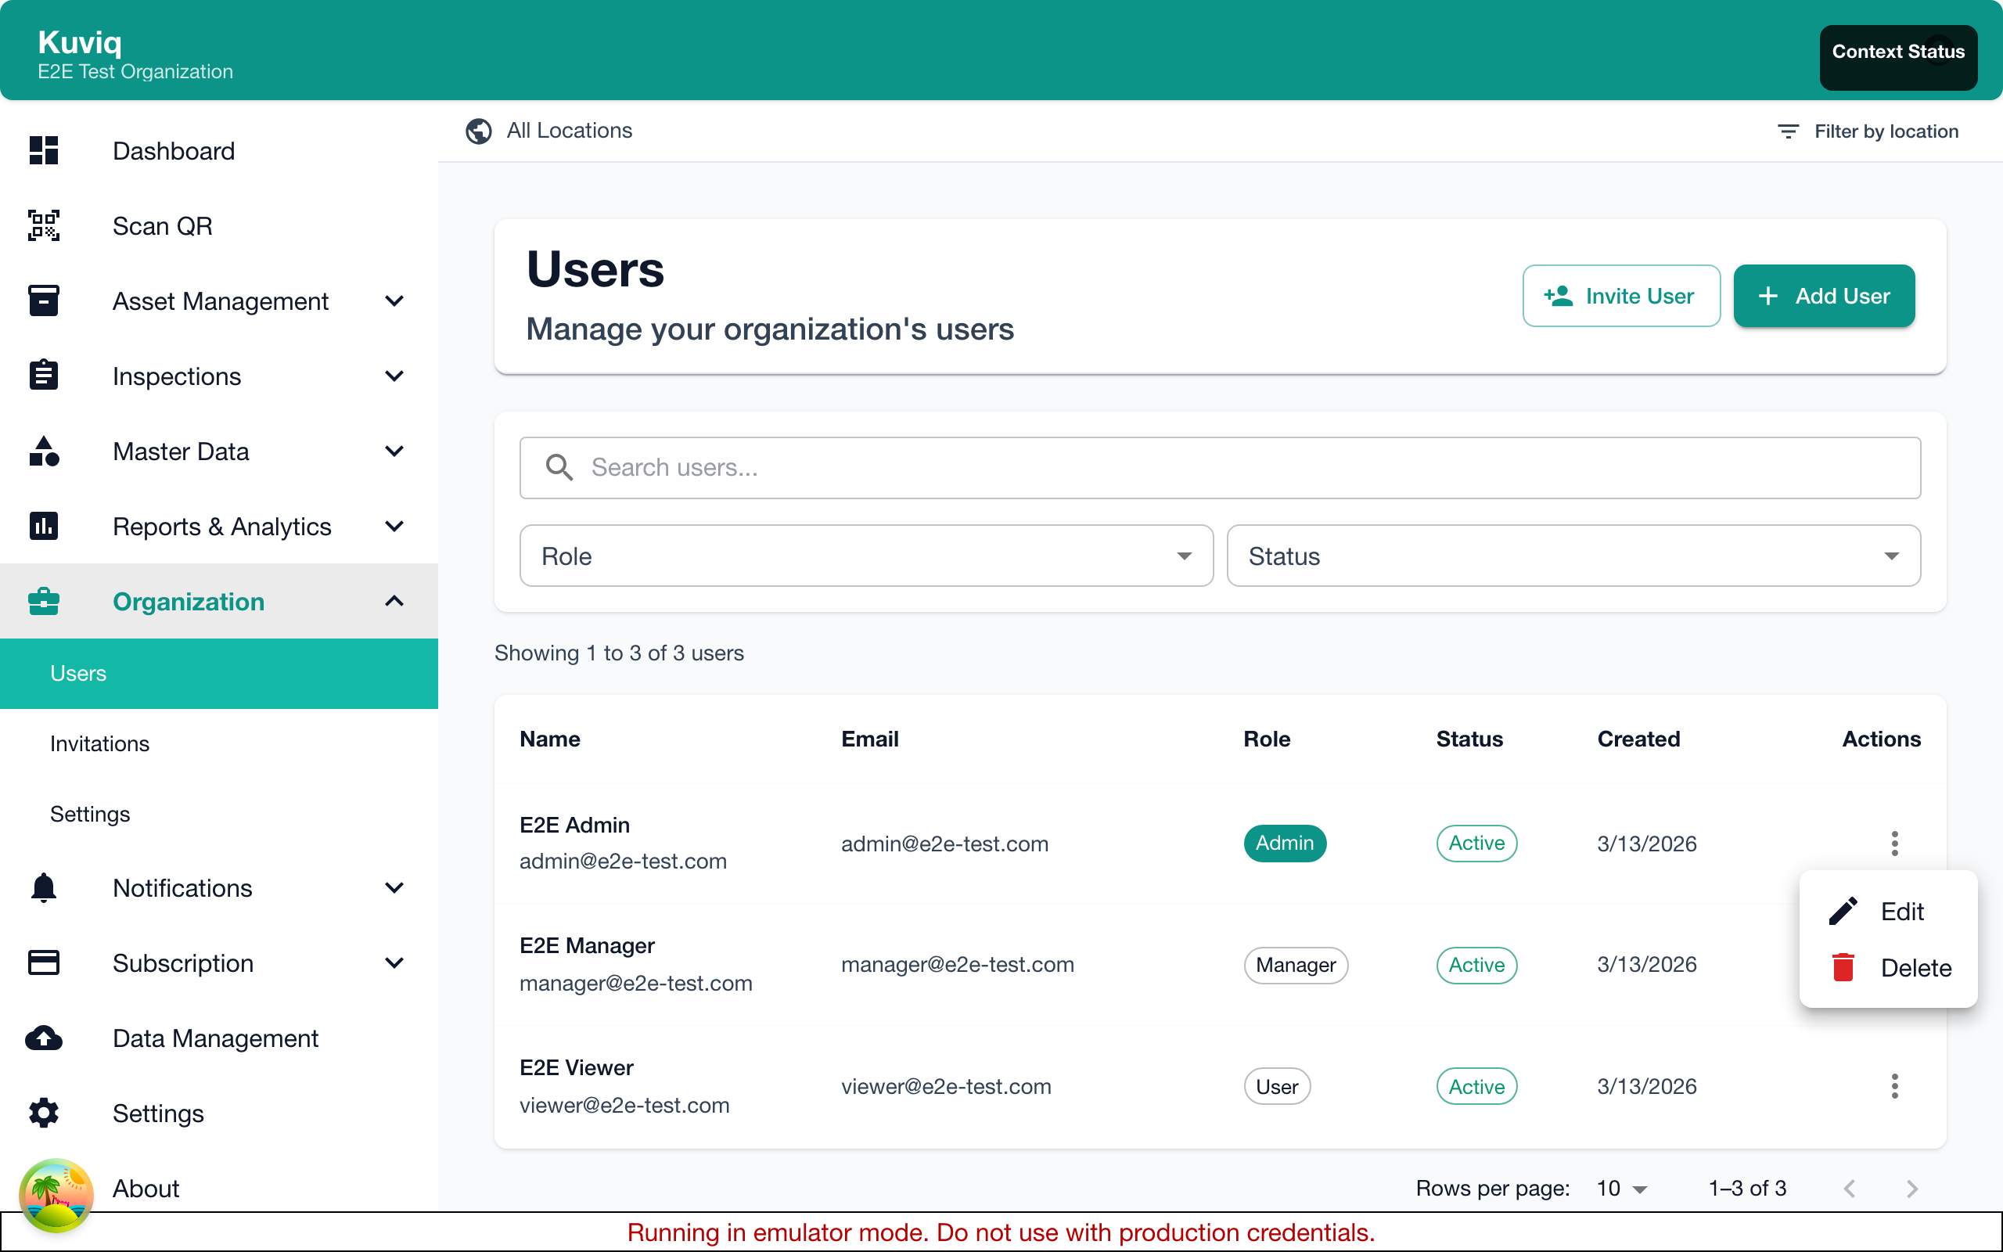Click the plus icon in Add User

1768,296
